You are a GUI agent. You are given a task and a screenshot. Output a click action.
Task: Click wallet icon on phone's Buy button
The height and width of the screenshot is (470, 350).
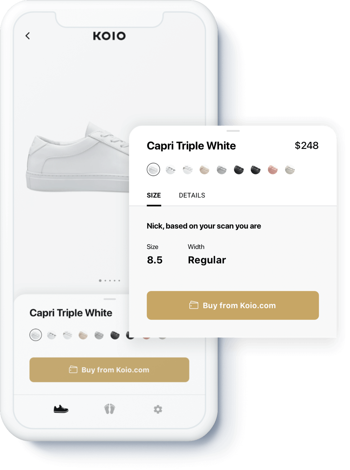click(x=73, y=369)
